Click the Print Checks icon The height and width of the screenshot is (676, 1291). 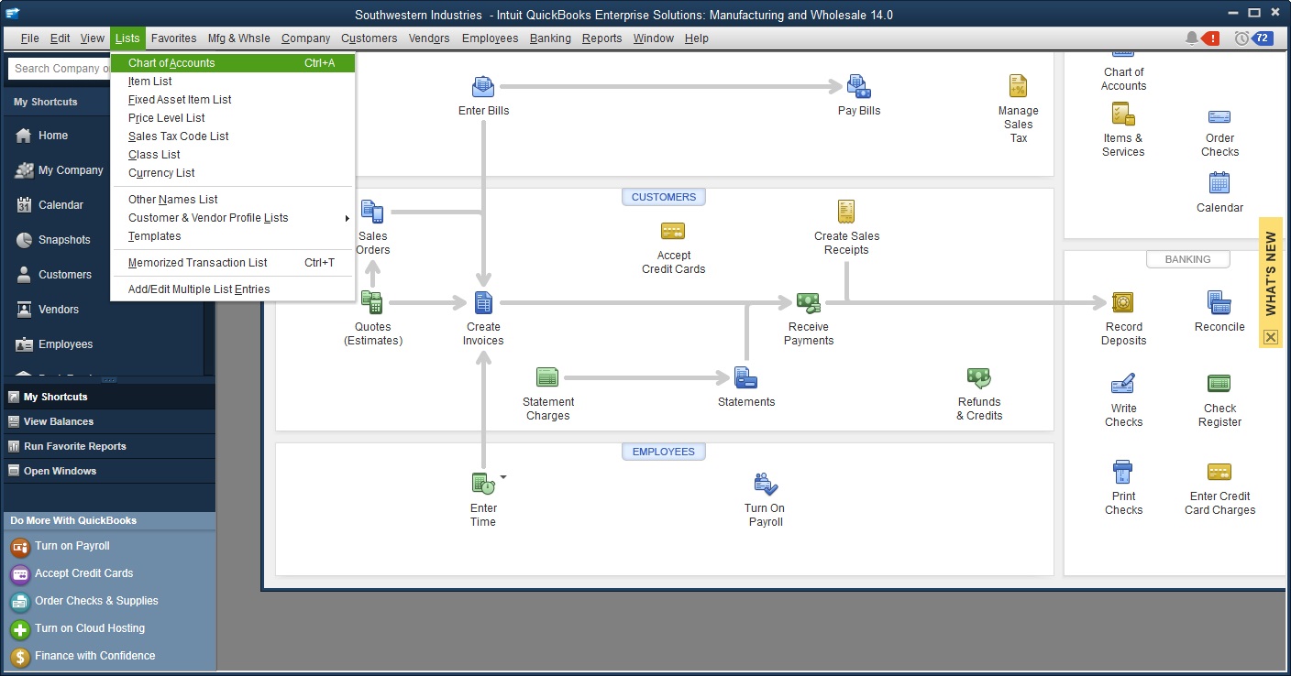click(x=1122, y=472)
